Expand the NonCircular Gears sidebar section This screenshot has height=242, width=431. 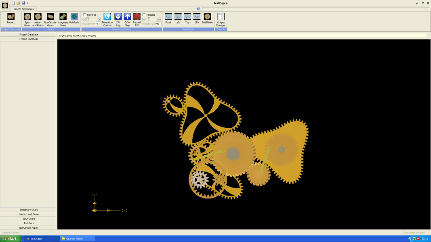click(29, 227)
